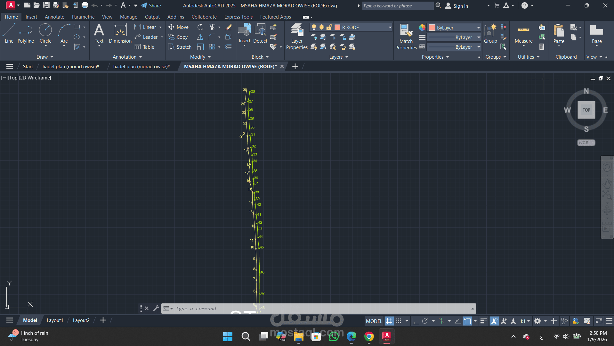Select the Stretch command
The height and width of the screenshot is (346, 614).
point(180,47)
